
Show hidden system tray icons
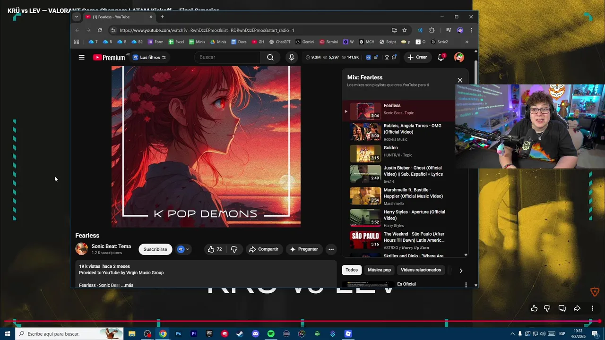tap(512, 334)
